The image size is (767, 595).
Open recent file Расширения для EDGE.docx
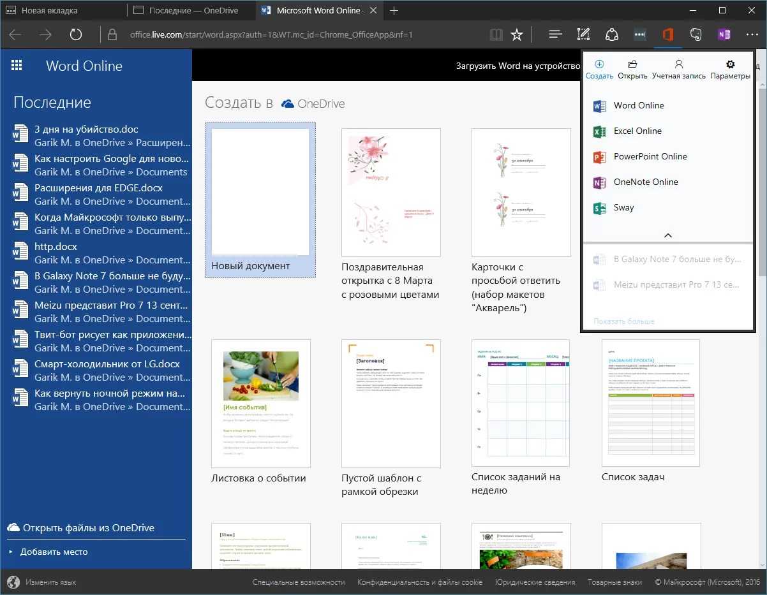pos(98,187)
